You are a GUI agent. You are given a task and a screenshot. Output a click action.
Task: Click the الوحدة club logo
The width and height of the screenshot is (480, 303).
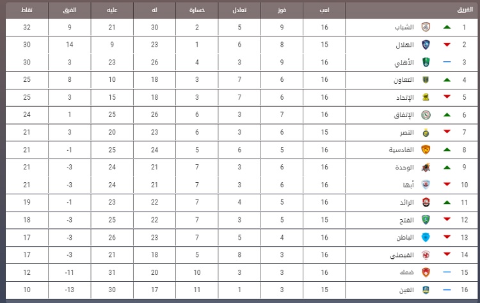(x=426, y=167)
